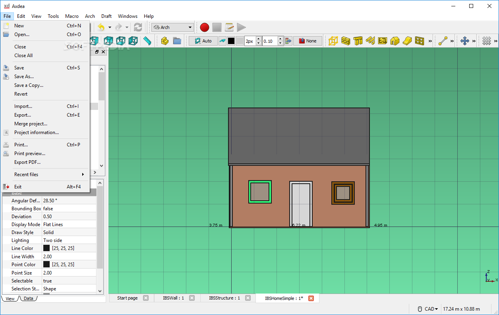Open the Redo history dropdown arrow

[127, 27]
